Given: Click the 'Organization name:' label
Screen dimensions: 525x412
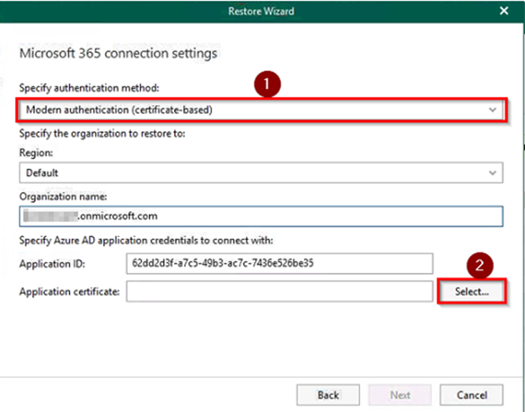Looking at the screenshot, I should [63, 196].
